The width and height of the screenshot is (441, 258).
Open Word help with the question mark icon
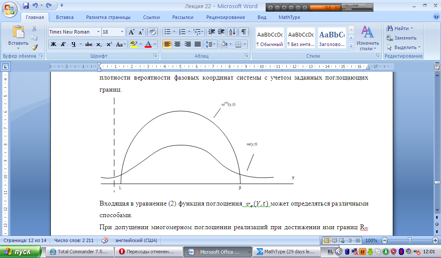436,17
